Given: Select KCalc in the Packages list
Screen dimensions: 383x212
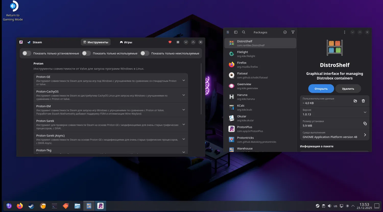Looking at the screenshot, I should 260,108.
